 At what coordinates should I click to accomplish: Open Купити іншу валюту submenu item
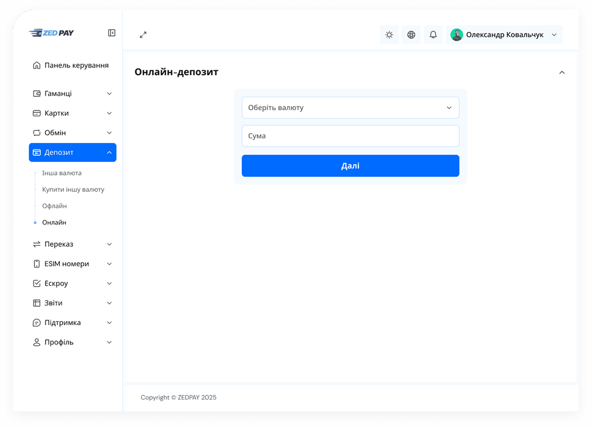tap(73, 190)
